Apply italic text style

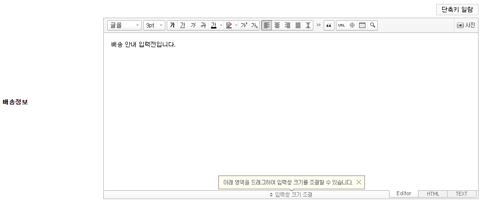[193, 25]
